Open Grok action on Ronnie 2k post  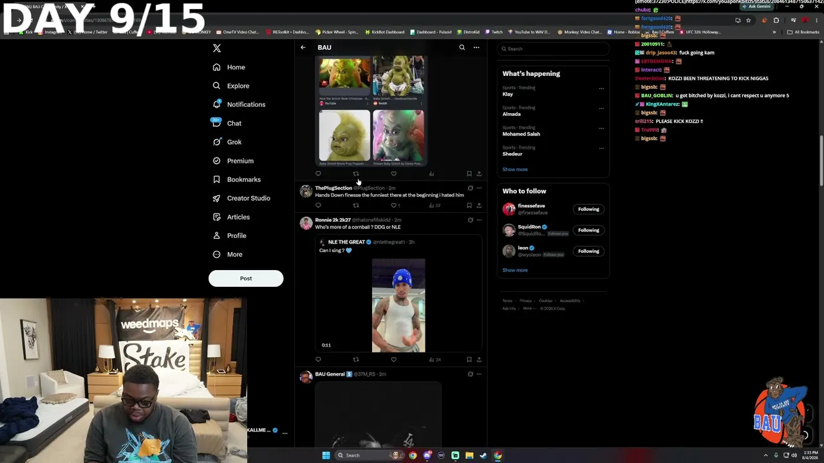[470, 220]
